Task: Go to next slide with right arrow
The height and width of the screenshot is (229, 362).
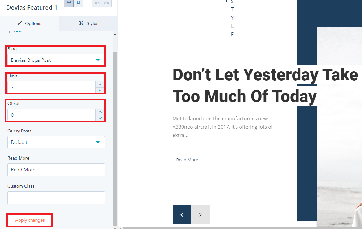Action: (201, 214)
